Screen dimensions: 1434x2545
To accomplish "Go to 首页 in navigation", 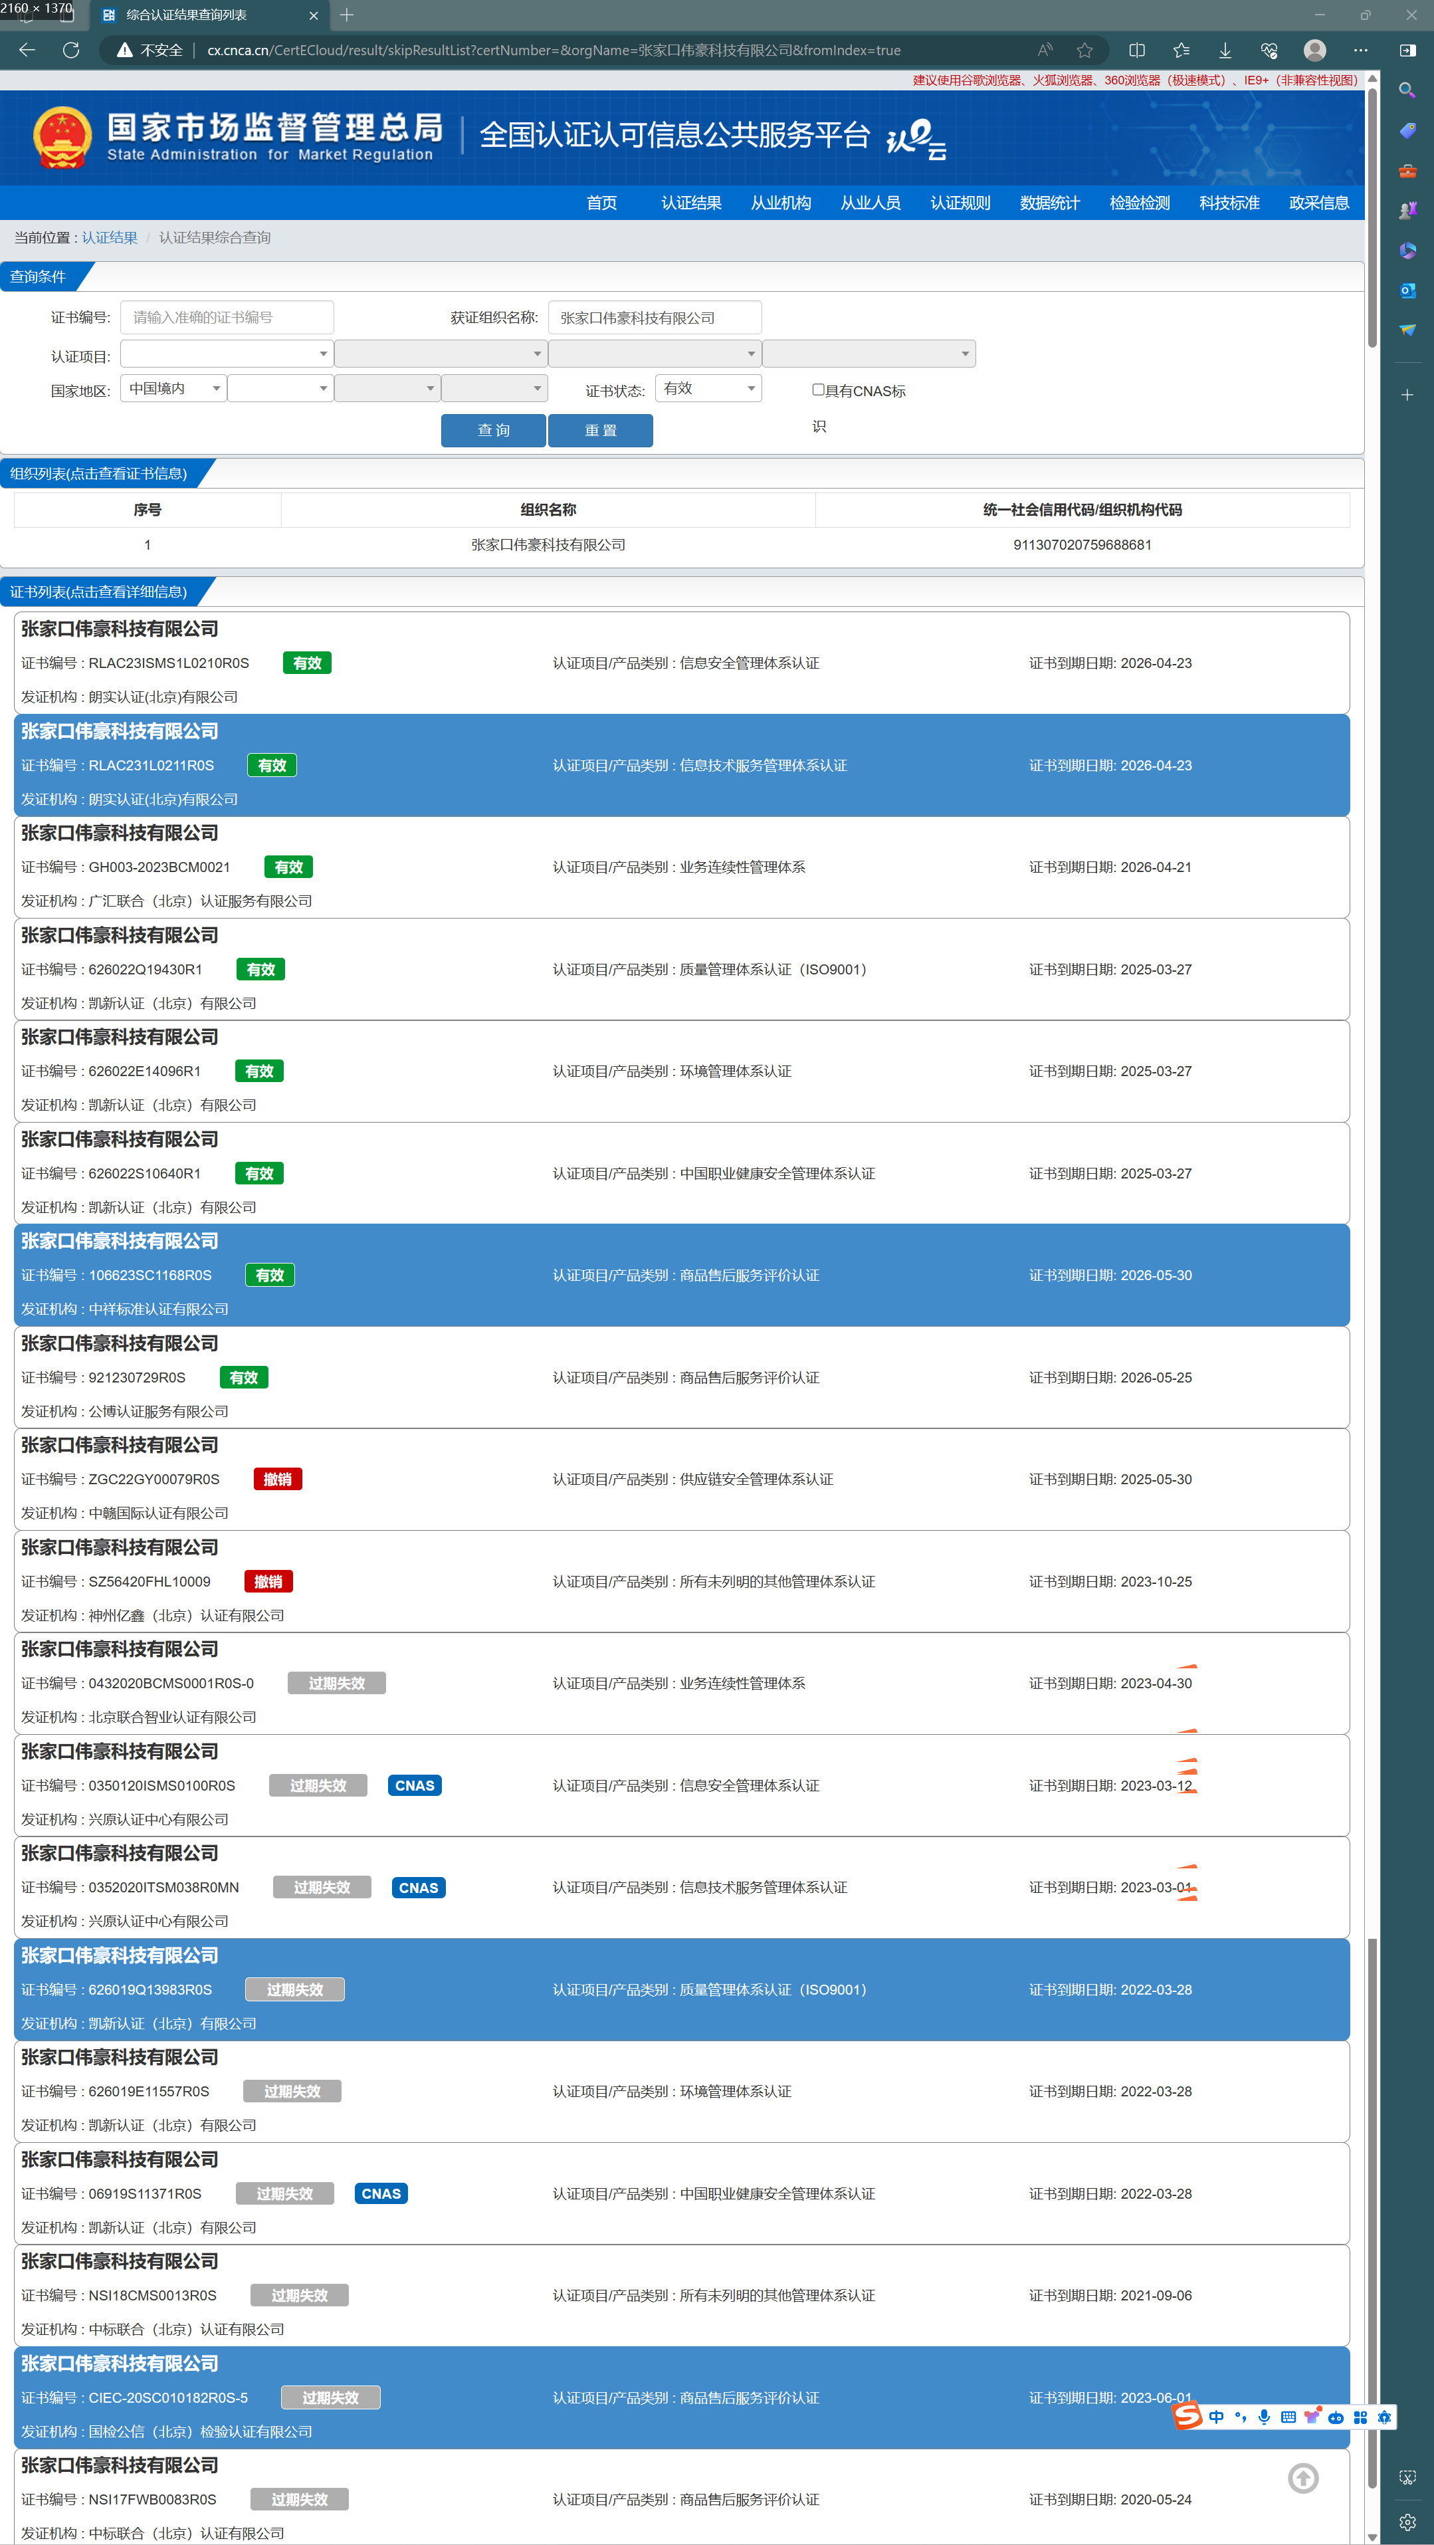I will point(601,203).
